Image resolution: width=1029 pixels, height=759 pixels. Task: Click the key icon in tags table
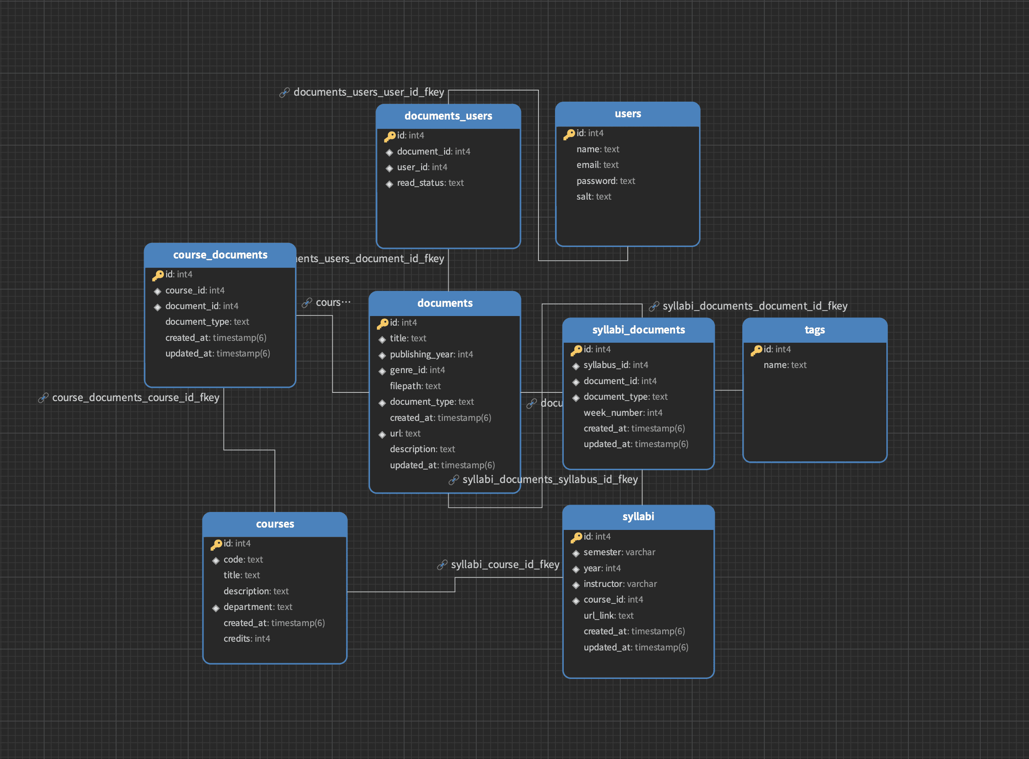tap(756, 351)
